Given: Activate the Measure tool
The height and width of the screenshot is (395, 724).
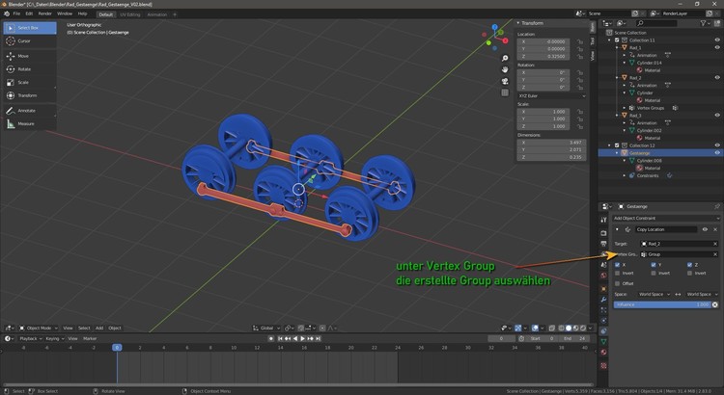Looking at the screenshot, I should 25,124.
